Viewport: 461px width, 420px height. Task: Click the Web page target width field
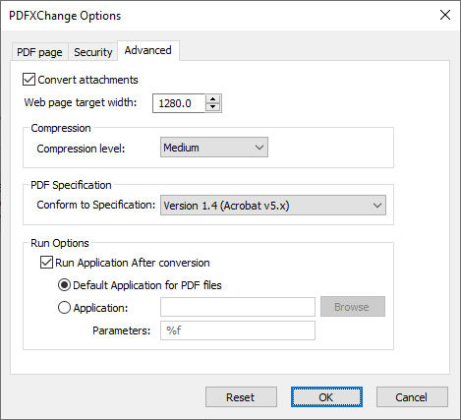[x=179, y=103]
